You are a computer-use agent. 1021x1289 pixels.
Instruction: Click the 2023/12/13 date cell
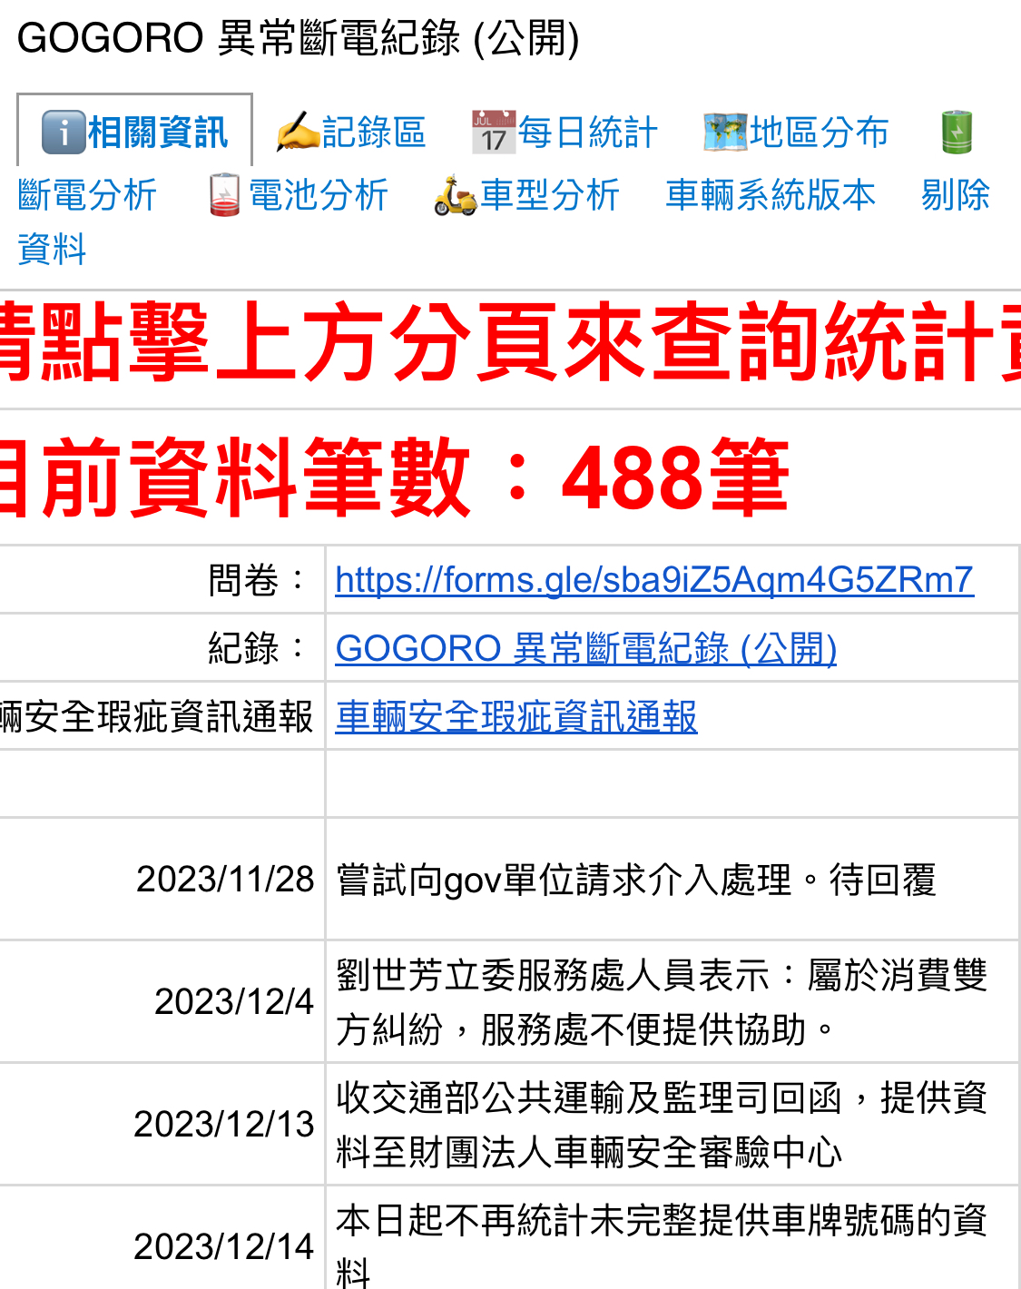(x=162, y=1124)
